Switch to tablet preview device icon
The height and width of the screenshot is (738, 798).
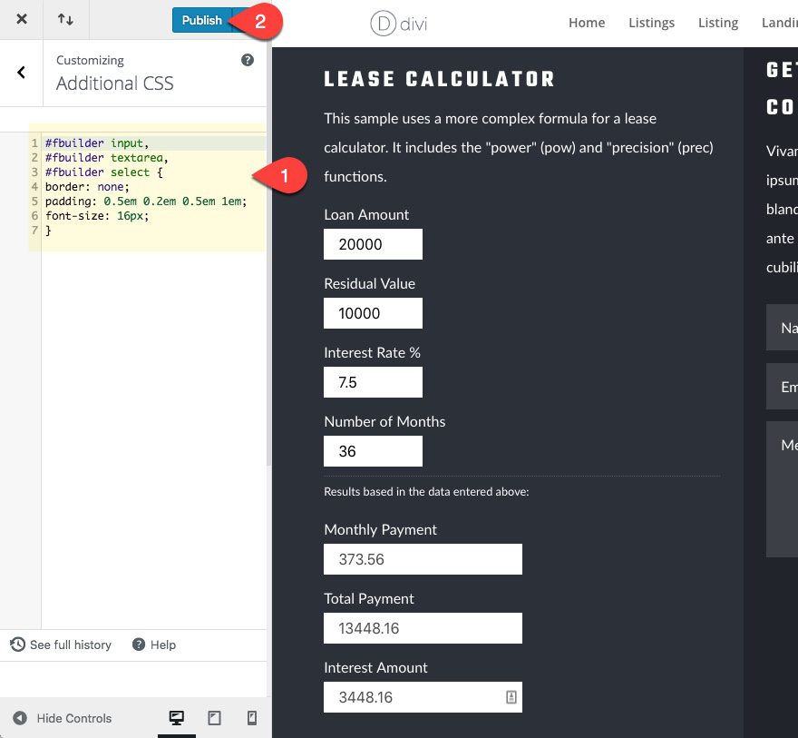(215, 718)
